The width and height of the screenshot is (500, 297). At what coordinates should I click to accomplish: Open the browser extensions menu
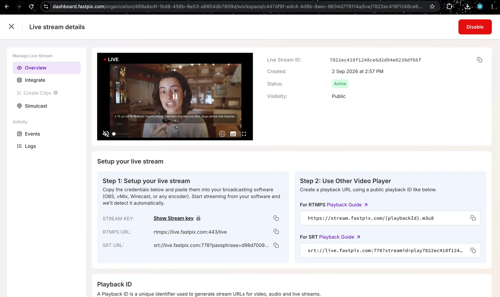[449, 6]
